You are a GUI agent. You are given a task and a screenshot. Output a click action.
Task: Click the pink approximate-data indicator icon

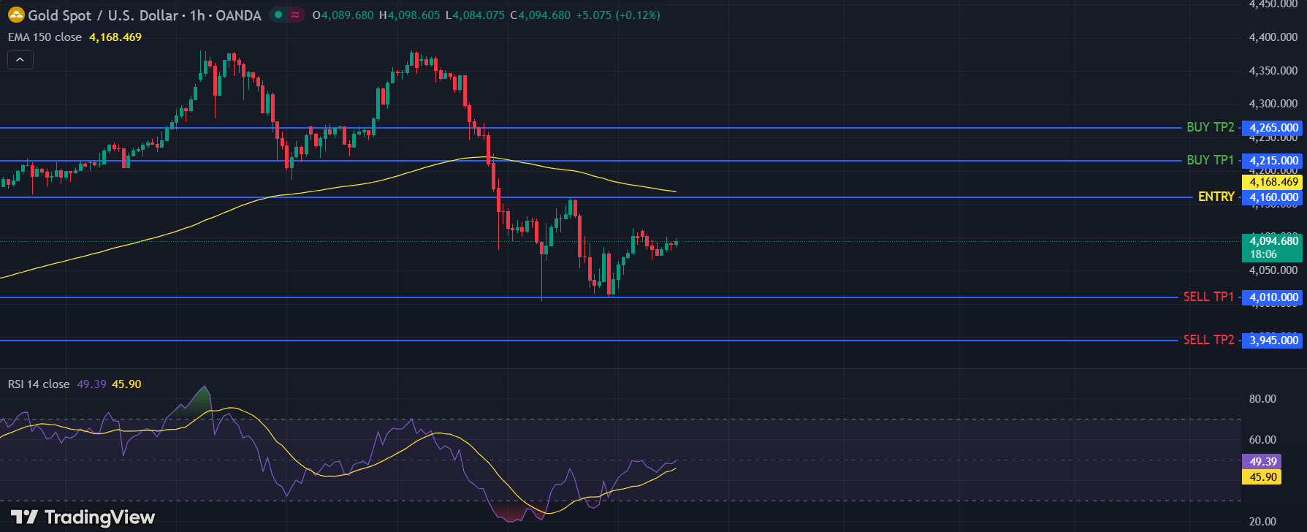295,15
